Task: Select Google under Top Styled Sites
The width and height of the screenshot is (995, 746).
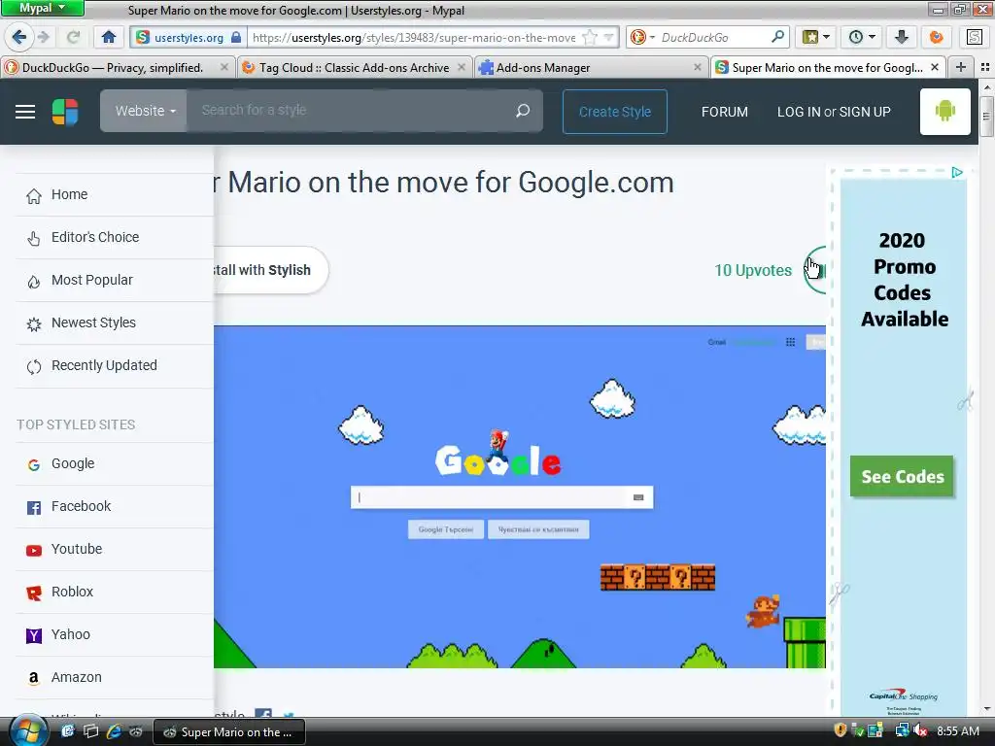Action: pyautogui.click(x=114, y=463)
